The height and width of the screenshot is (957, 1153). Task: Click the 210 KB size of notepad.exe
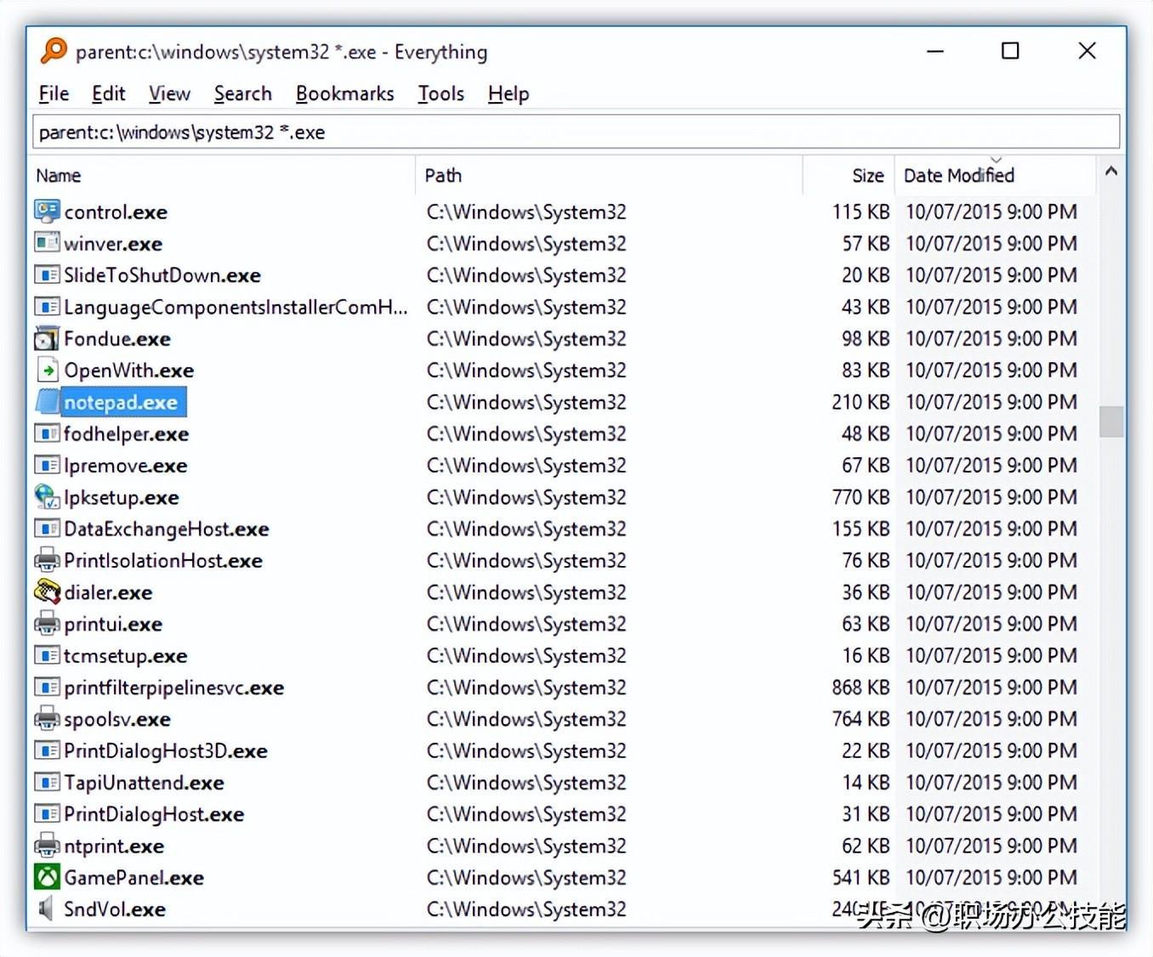click(x=860, y=402)
